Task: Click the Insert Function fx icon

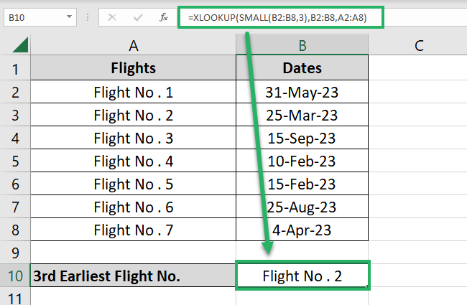Action: coord(165,17)
